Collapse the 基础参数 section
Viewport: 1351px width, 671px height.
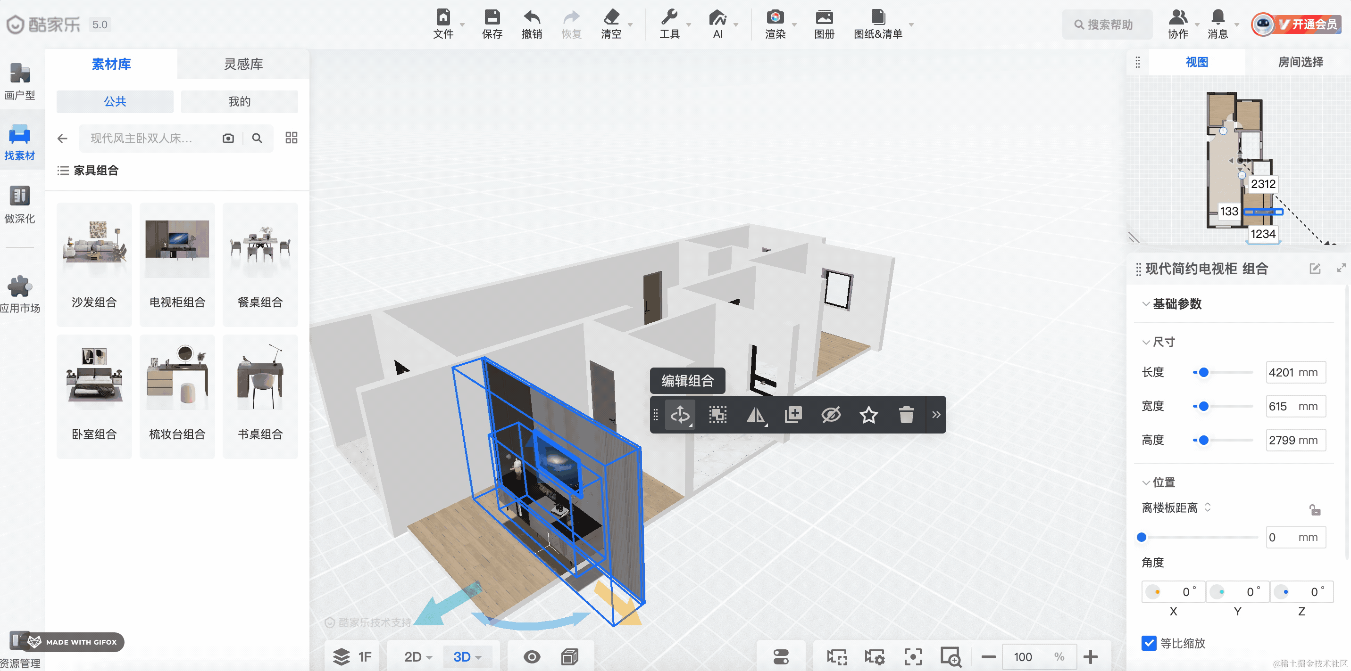click(x=1146, y=304)
